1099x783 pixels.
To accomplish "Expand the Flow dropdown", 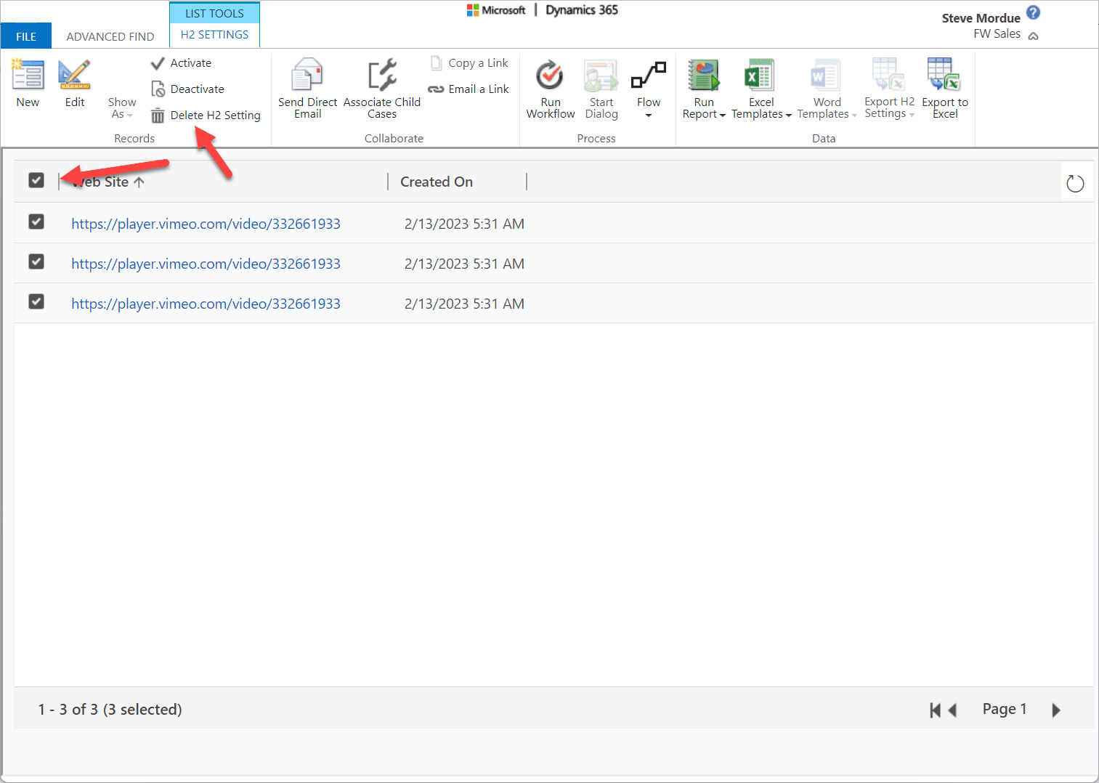I will coord(649,115).
